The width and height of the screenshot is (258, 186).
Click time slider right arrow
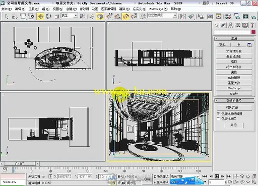37,163
